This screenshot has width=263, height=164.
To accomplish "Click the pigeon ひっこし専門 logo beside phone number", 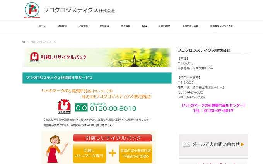I will click(64, 106).
